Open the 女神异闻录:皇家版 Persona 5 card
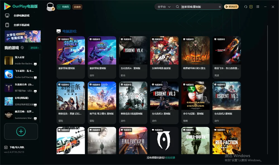Image resolution: width=279 pixels, height=165 pixels. [x=164, y=57]
